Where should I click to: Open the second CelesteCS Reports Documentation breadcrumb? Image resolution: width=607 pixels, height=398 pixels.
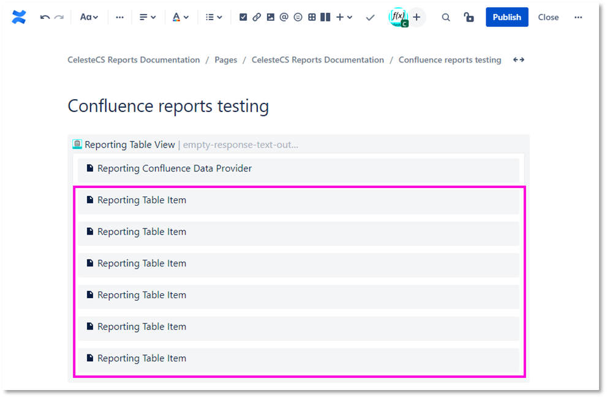coord(318,59)
